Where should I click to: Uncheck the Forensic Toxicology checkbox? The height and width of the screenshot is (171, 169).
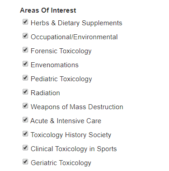click(25, 50)
